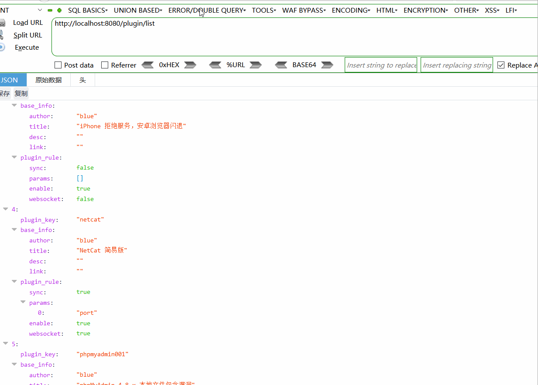Open the HTML menu
Screen dimensions: 538x385
click(387, 10)
